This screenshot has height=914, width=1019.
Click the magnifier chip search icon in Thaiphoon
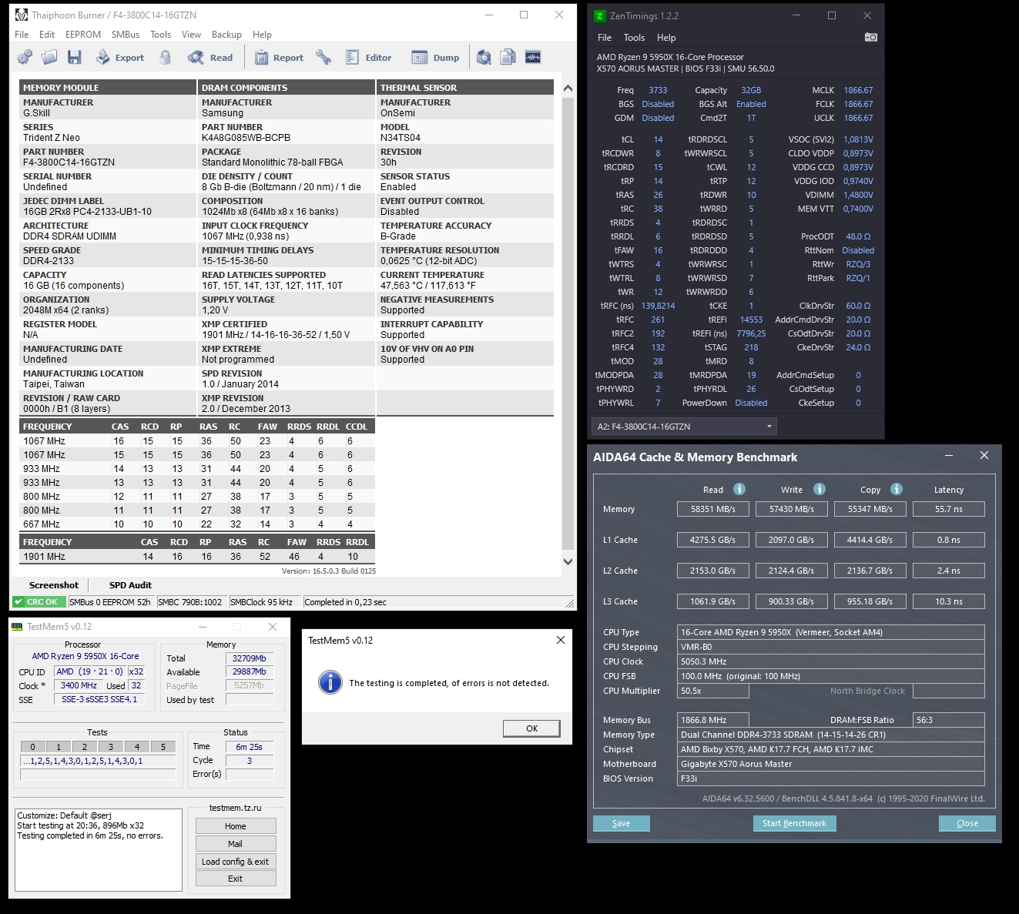(484, 57)
